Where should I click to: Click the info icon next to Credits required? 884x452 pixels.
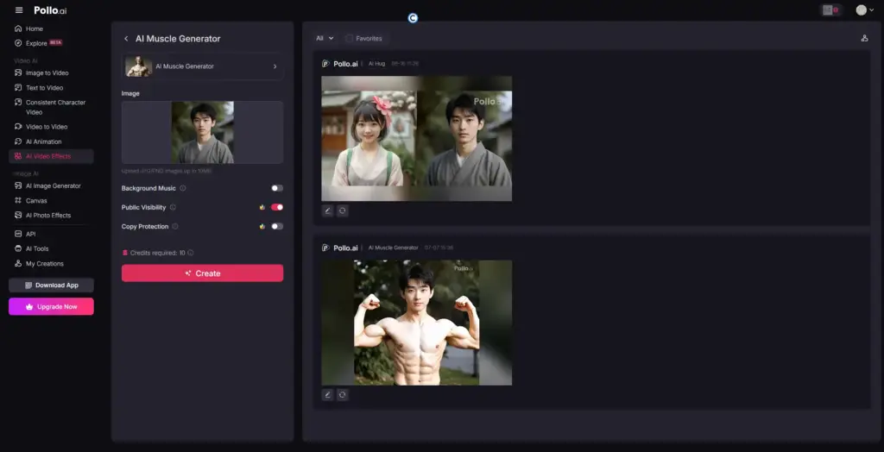point(191,253)
